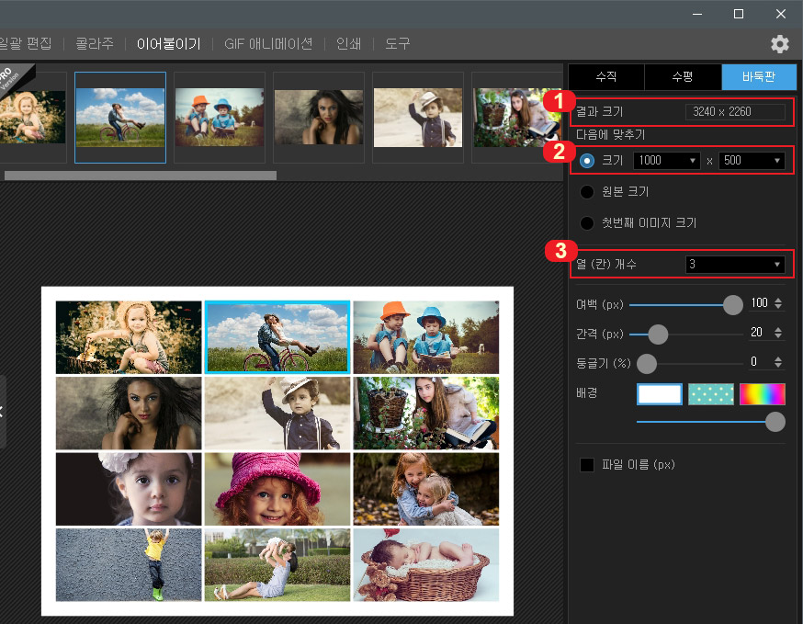The width and height of the screenshot is (803, 624).
Task: Click the pink hat girl photo in collage
Action: pos(277,489)
